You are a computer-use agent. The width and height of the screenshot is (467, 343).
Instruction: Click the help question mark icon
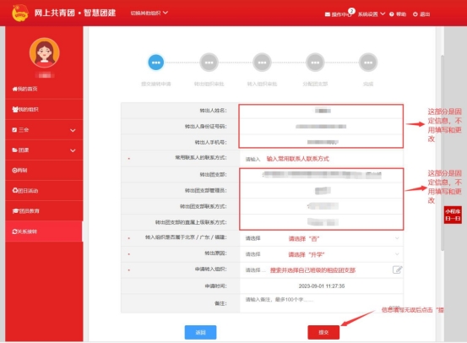(391, 14)
